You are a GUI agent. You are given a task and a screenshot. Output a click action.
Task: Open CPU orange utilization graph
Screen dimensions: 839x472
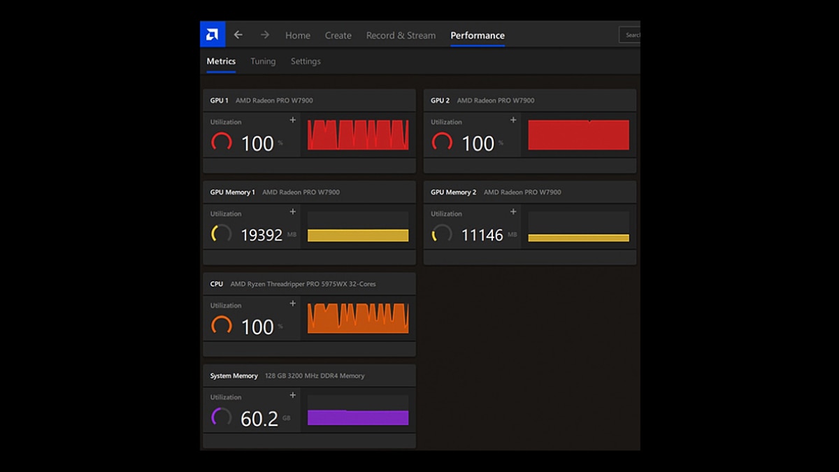click(358, 318)
